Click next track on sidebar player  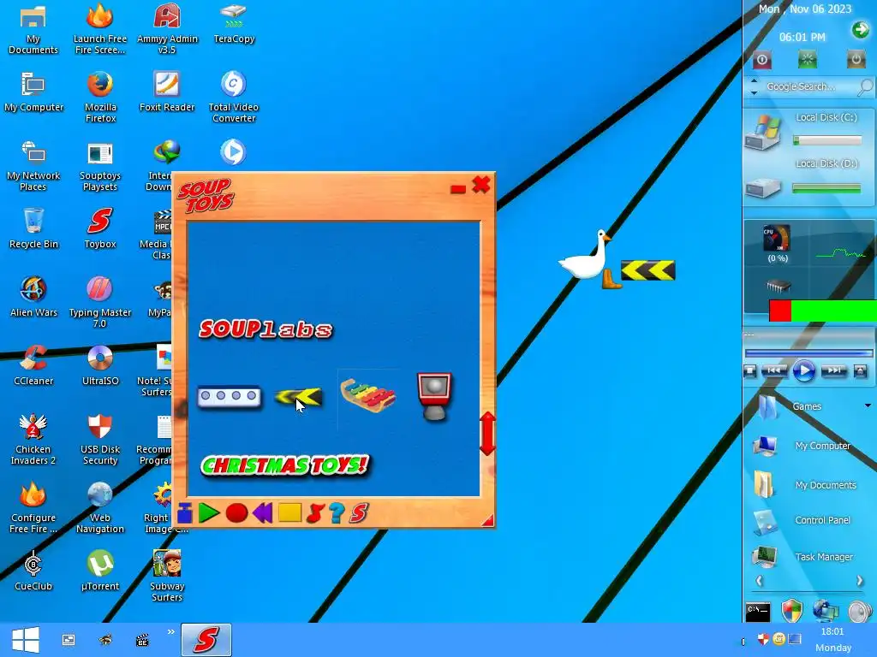834,370
